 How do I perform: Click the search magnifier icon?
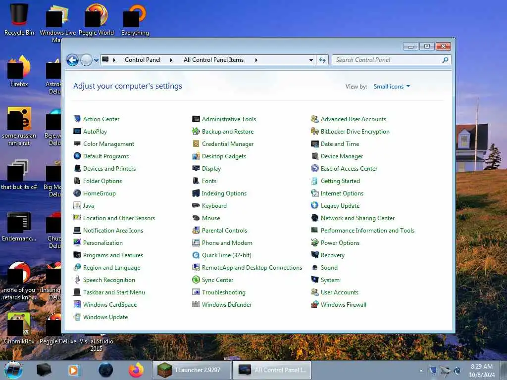(x=445, y=60)
